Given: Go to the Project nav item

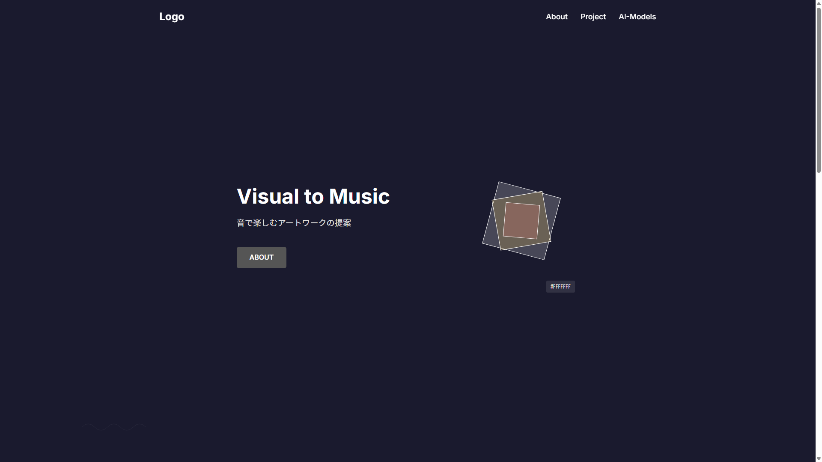Looking at the screenshot, I should 593,17.
